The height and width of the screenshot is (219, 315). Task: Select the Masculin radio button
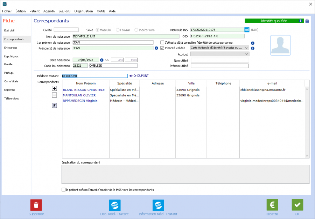pos(97,30)
